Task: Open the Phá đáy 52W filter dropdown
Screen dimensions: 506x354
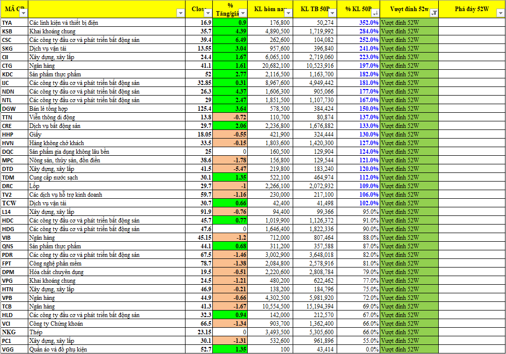Action: [500, 14]
